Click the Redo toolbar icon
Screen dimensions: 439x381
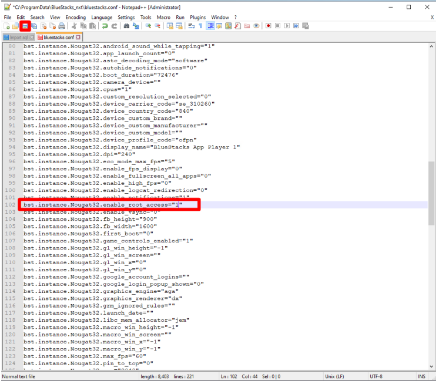[114, 26]
